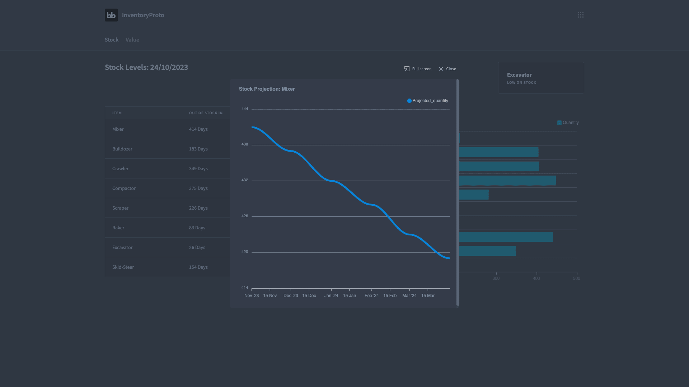This screenshot has height=387, width=689.
Task: Click the Feb '24 axis marker
Action: (x=371, y=296)
